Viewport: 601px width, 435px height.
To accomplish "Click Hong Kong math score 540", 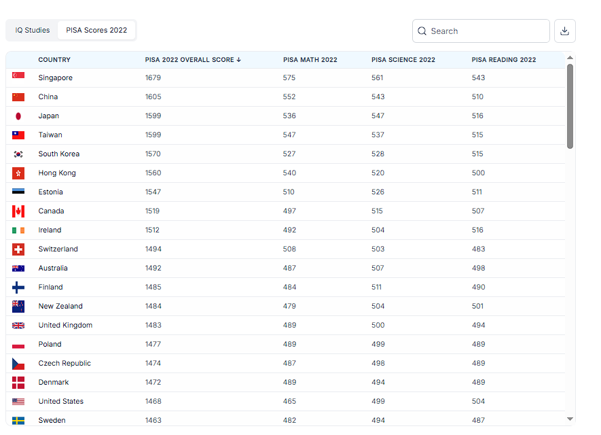I will coord(289,173).
